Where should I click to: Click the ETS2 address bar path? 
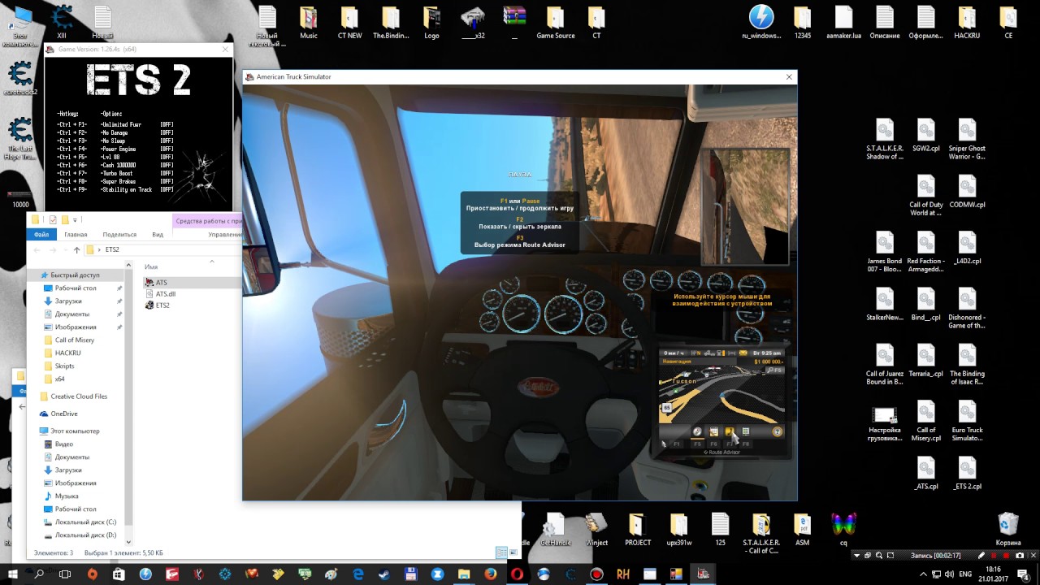pos(112,249)
